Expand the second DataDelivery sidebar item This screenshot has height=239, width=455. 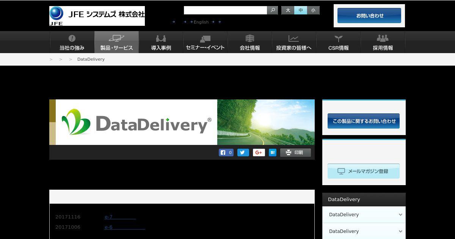(x=364, y=231)
